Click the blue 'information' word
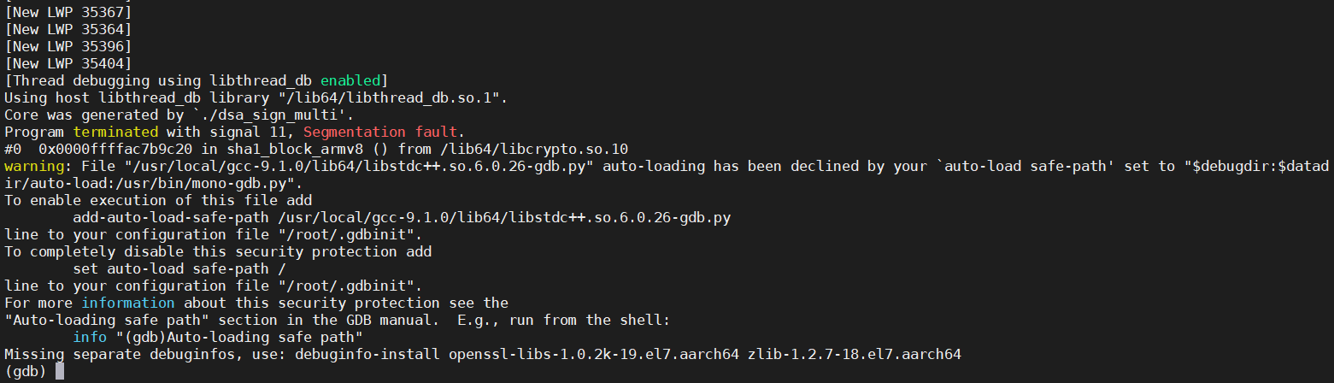Image resolution: width=1334 pixels, height=383 pixels. (128, 303)
